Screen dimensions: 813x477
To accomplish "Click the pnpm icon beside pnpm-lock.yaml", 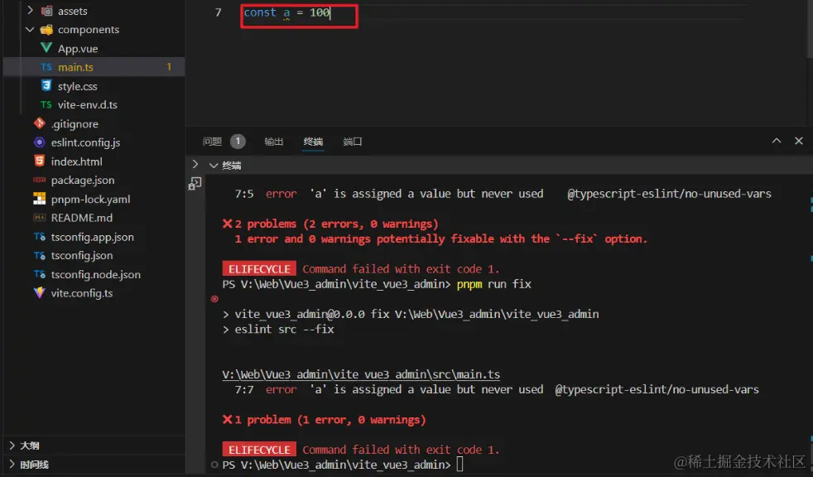I will pos(40,199).
